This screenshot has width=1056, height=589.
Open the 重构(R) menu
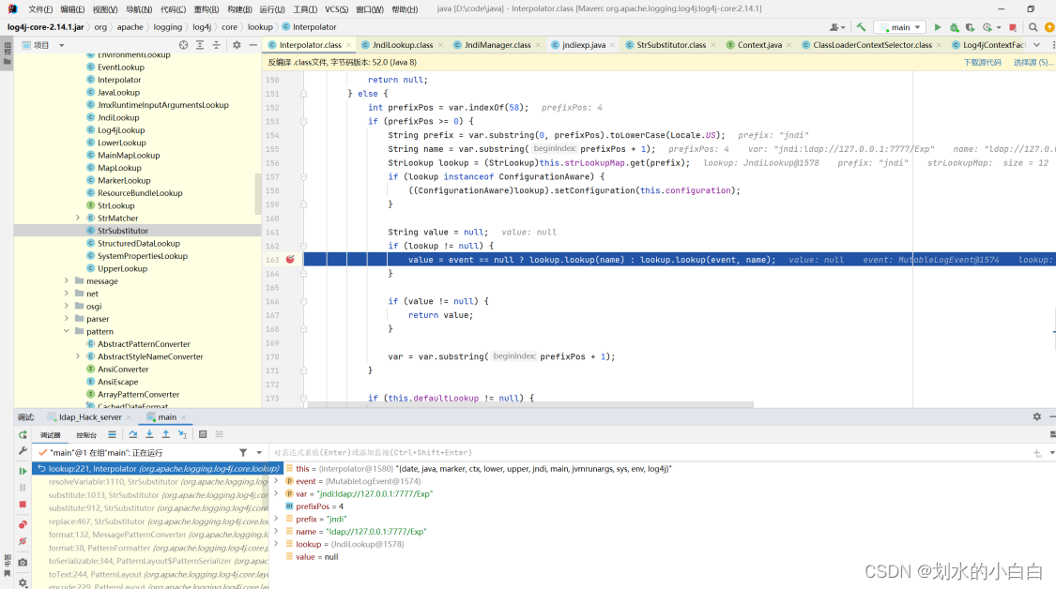[x=207, y=9]
